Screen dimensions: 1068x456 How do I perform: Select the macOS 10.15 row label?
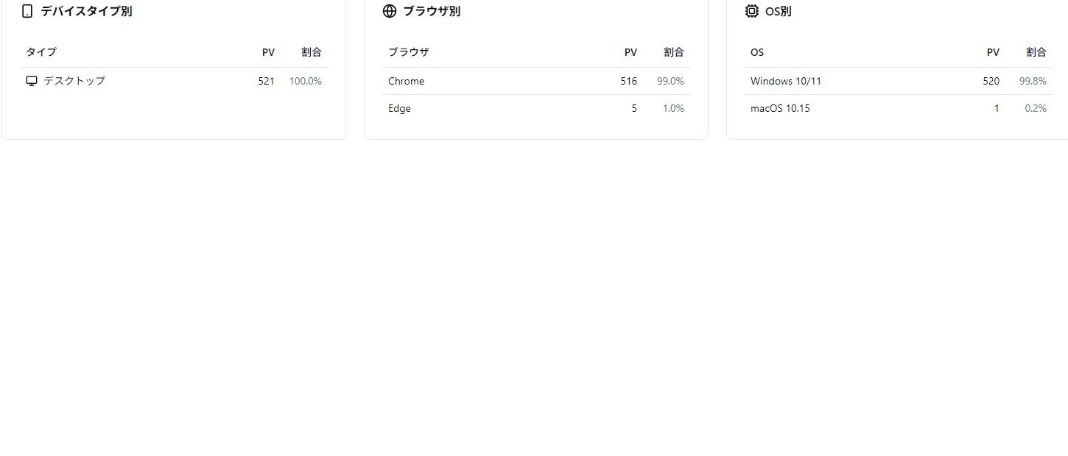tap(780, 108)
